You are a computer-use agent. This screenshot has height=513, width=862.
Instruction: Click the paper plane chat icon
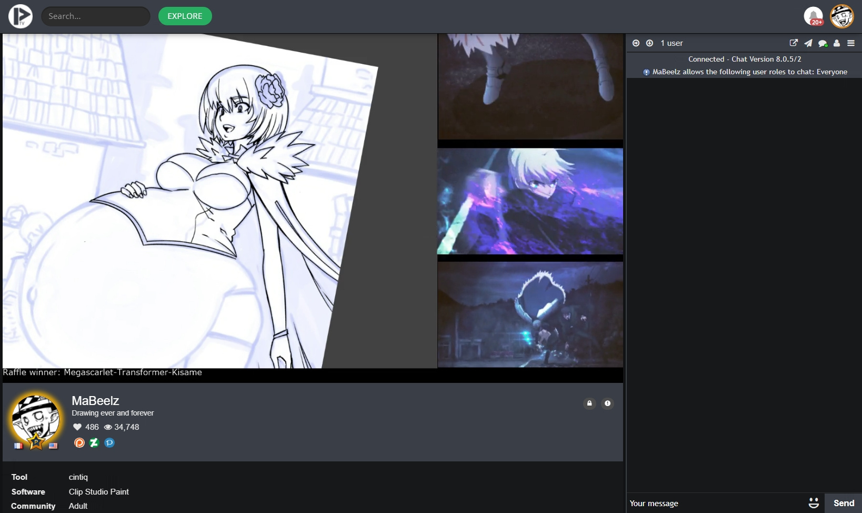point(808,43)
